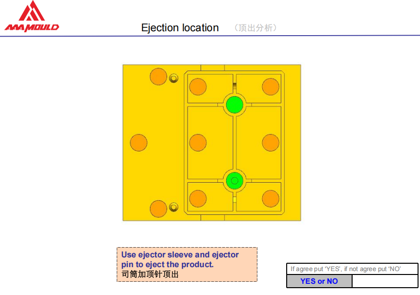Pick the bottom-left cavity orange ejector pin

(x=198, y=199)
